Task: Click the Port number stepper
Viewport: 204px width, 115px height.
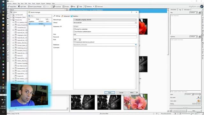Action: pyautogui.click(x=80, y=40)
